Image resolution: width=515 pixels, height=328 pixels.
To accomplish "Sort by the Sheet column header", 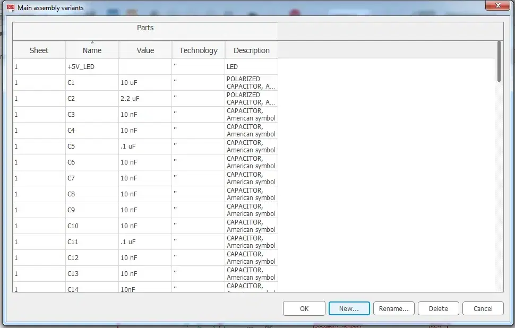I will click(x=39, y=50).
